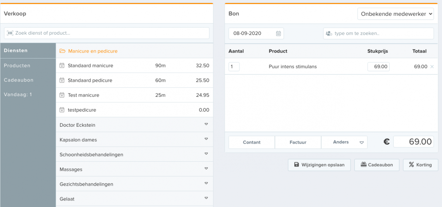Viewport: 442px width, 207px height.
Task: Open the Onbekende medewerker employee dropdown
Action: click(x=396, y=14)
